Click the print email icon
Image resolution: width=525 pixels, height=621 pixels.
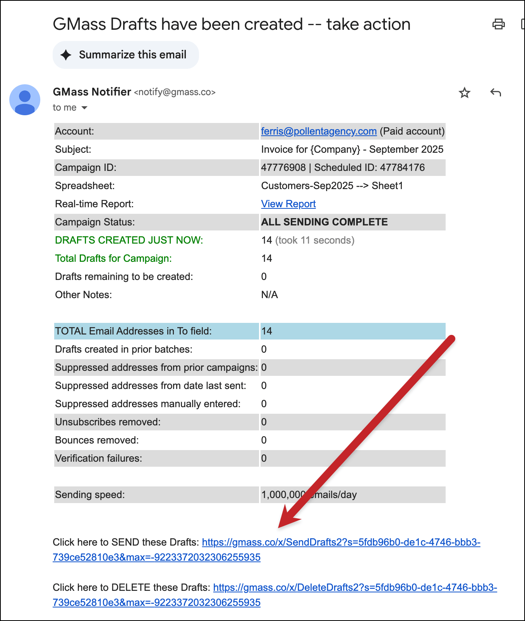pyautogui.click(x=498, y=24)
